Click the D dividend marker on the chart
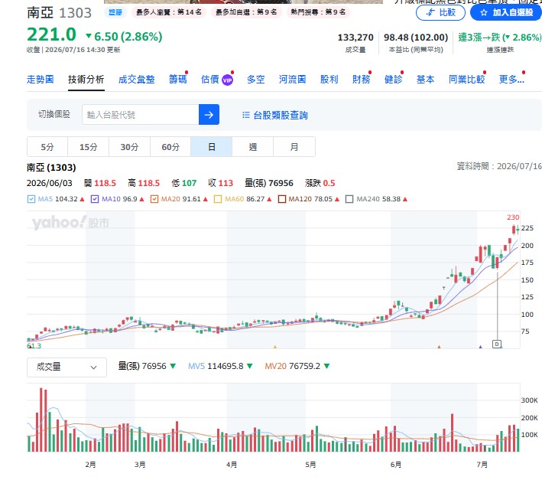This screenshot has width=542, height=480. click(x=497, y=344)
